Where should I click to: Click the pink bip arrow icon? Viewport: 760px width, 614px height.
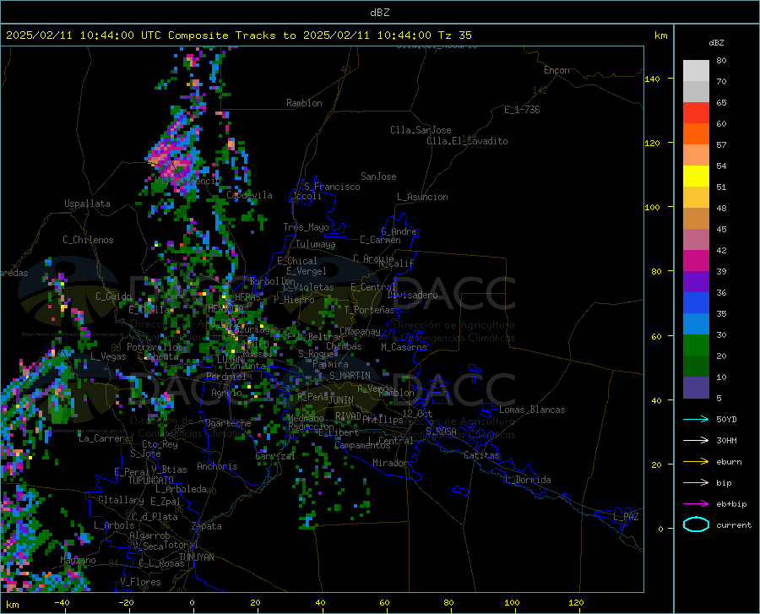(x=696, y=482)
